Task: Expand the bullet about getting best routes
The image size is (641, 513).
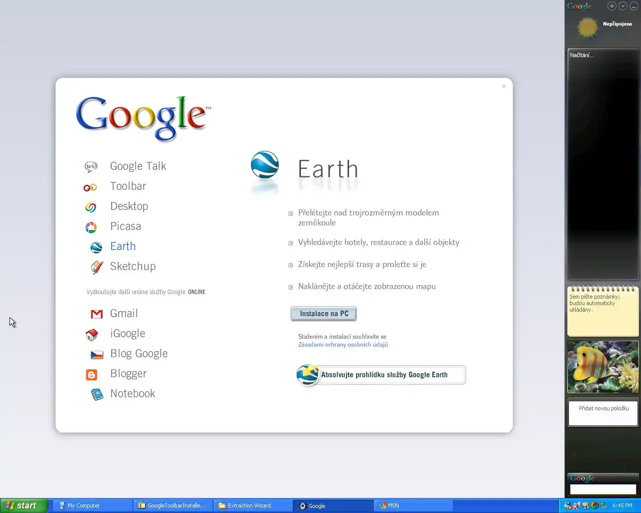Action: point(290,266)
